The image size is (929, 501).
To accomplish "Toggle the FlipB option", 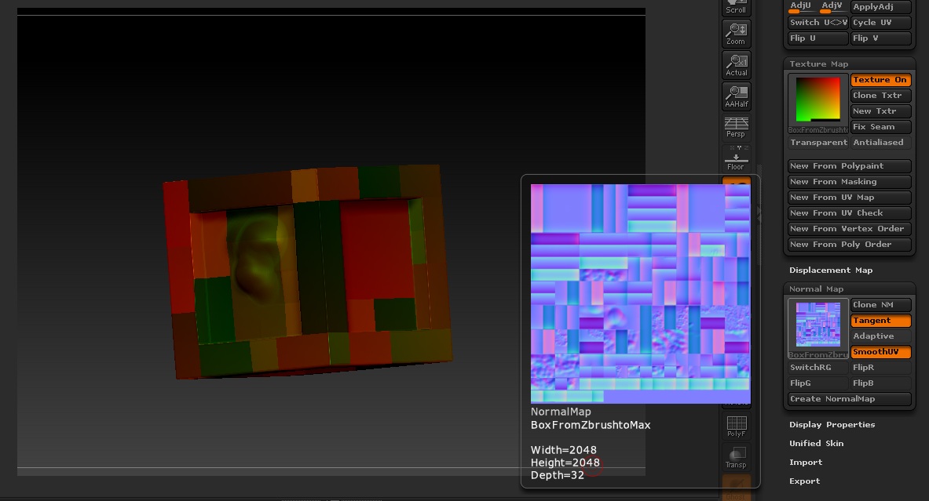I will click(x=880, y=383).
